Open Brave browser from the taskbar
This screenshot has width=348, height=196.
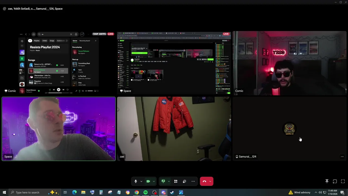point(128,192)
